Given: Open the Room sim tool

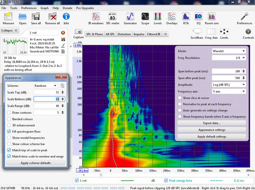Looking at the screenshot, I should click(212, 17).
